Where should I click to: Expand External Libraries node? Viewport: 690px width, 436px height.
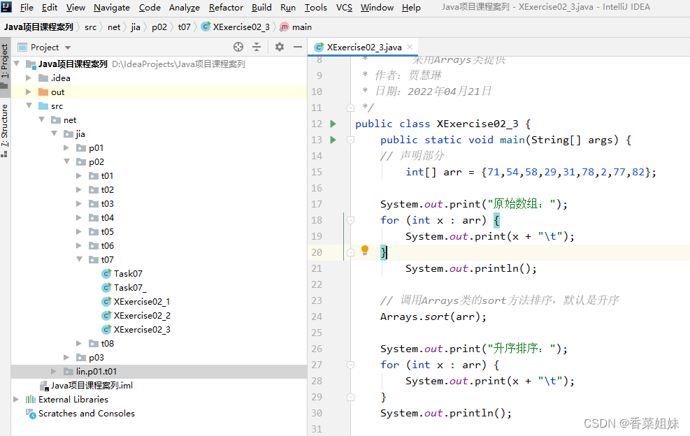click(x=16, y=400)
